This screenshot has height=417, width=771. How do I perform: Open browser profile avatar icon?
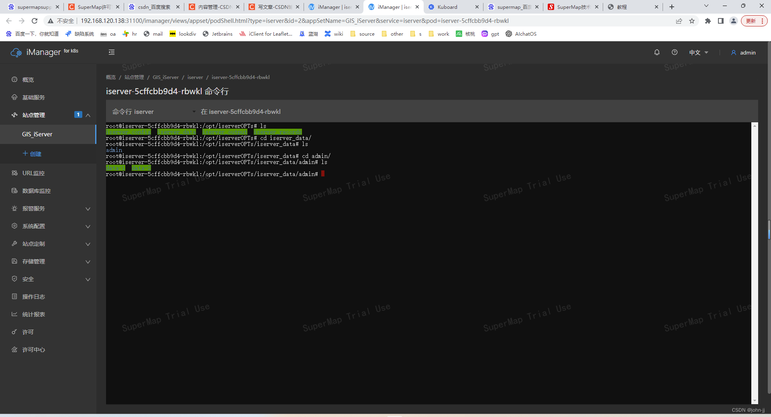click(x=734, y=21)
